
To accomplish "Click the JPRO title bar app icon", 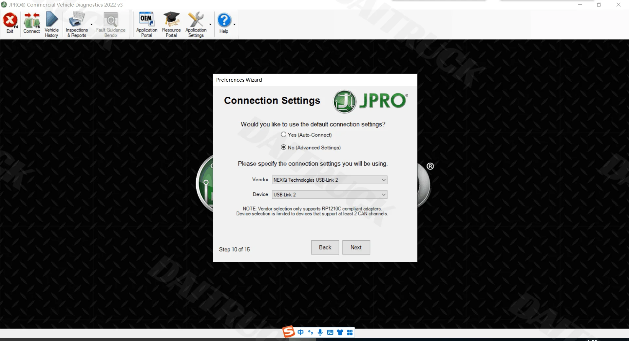I will tap(4, 5).
